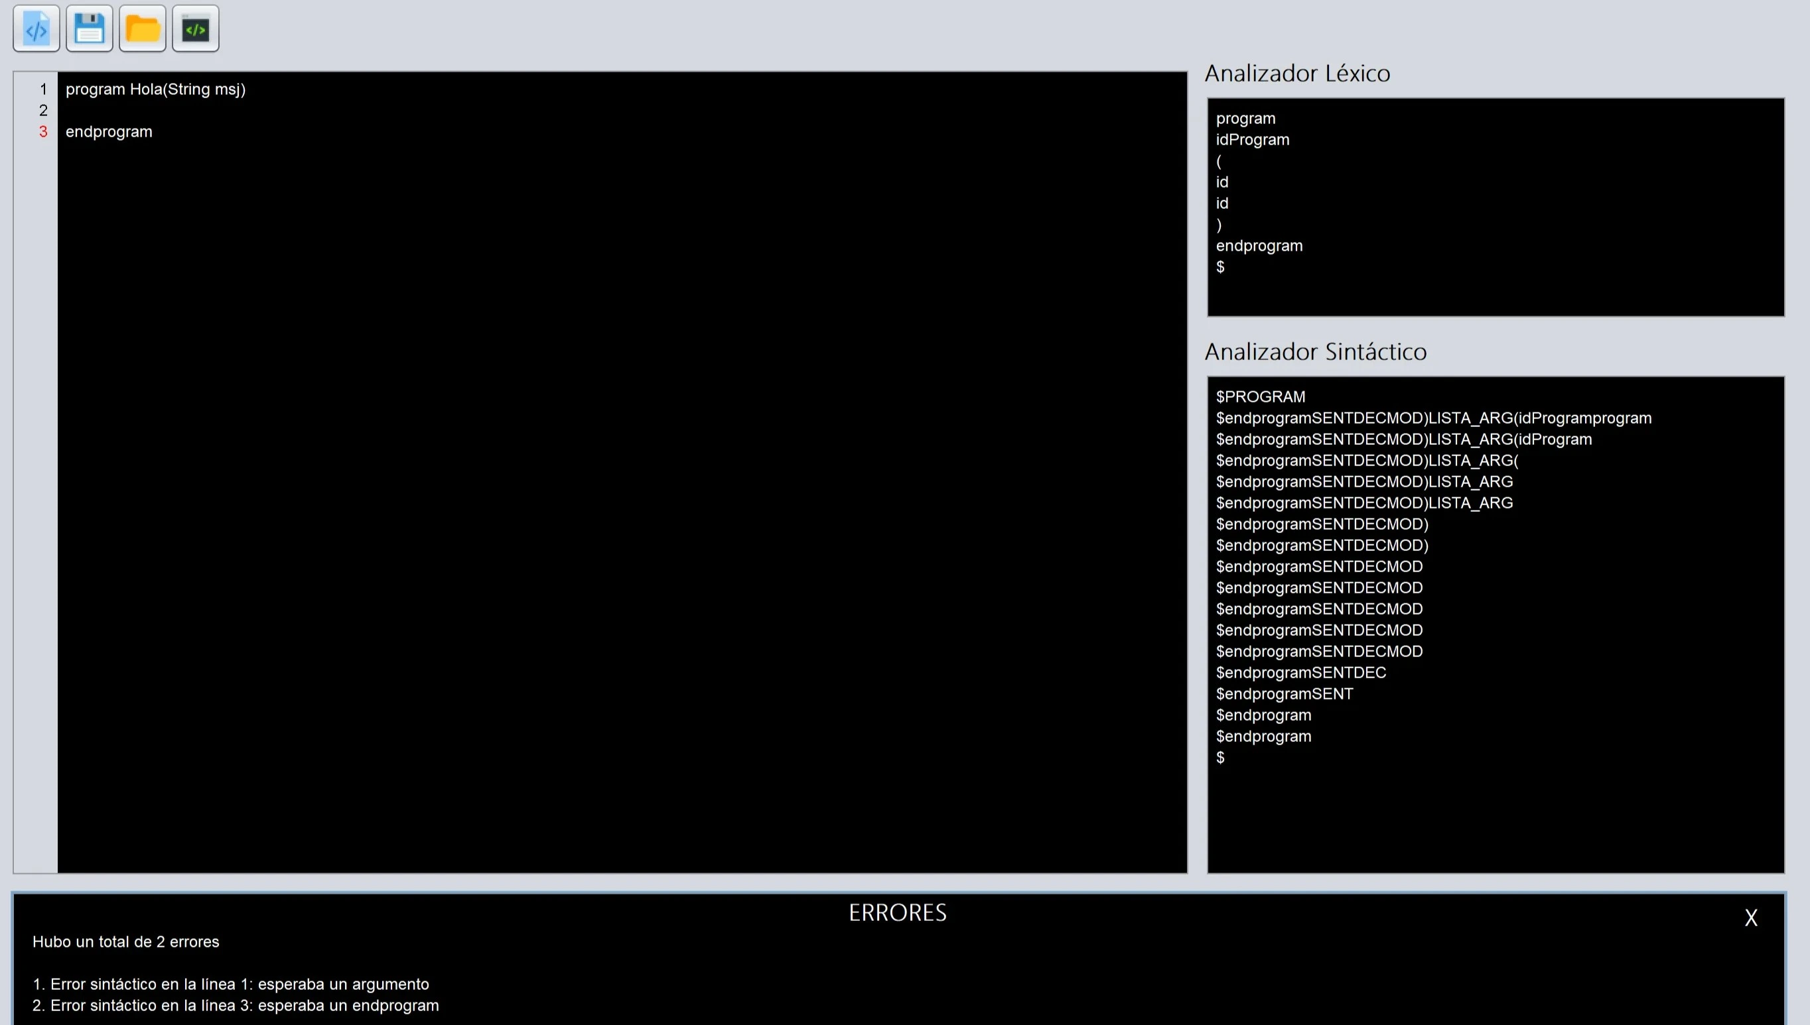Click error 1 'esperaba un argumento'
This screenshot has height=1025, width=1810.
coord(231,984)
